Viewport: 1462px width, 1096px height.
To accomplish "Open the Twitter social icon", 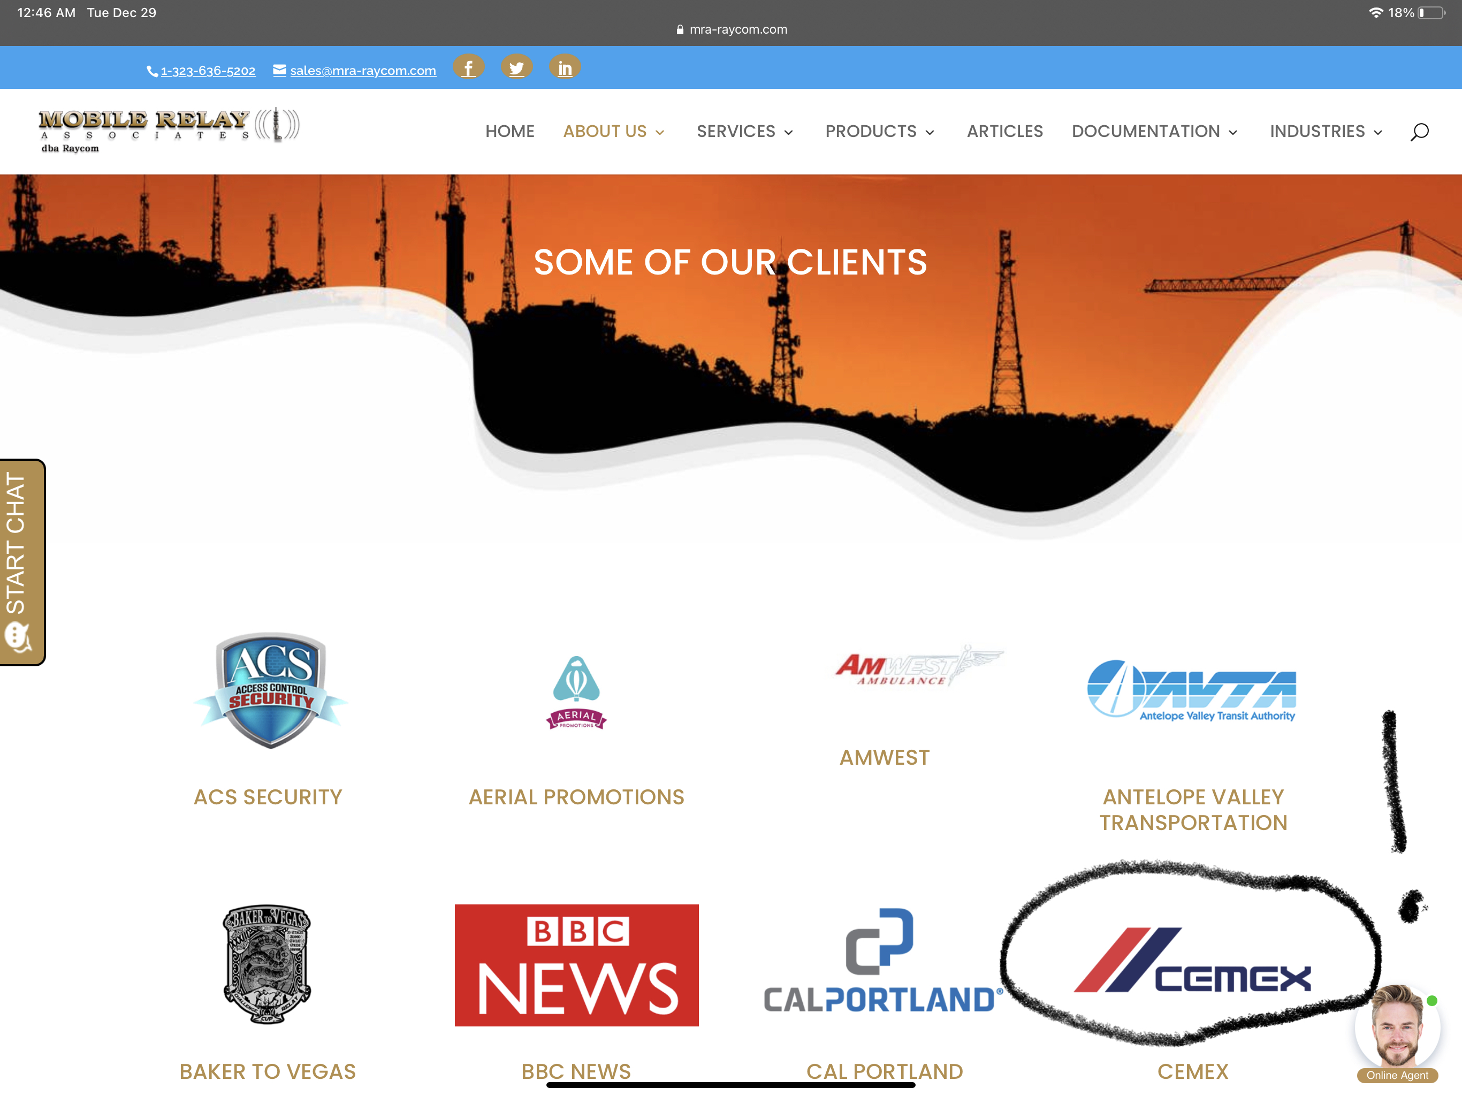I will tap(516, 67).
